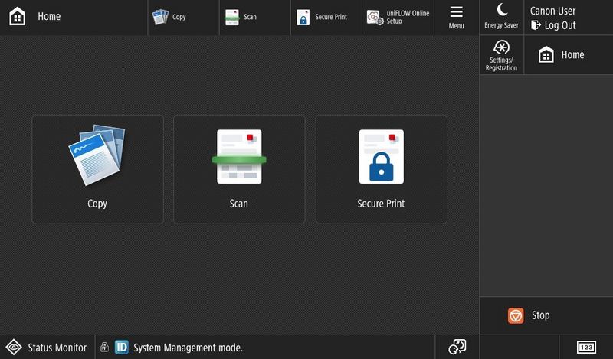
Task: Log Out the Canon User
Action: point(553,25)
